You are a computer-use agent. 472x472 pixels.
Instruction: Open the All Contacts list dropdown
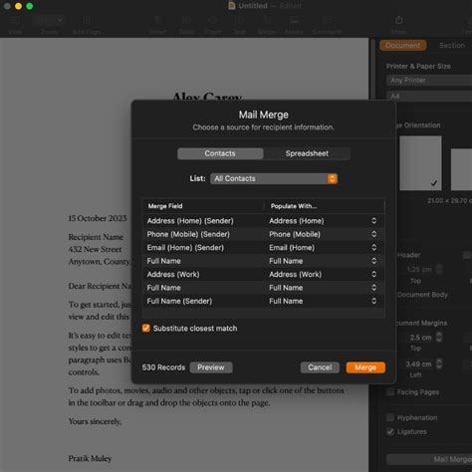pos(274,178)
